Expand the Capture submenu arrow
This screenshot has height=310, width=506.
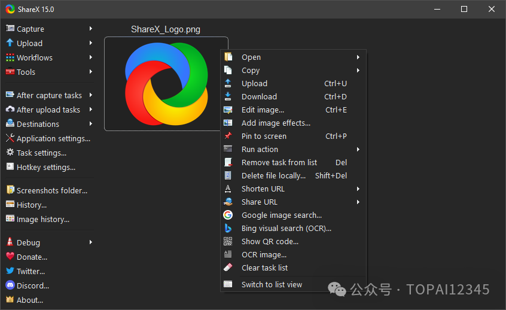[91, 29]
